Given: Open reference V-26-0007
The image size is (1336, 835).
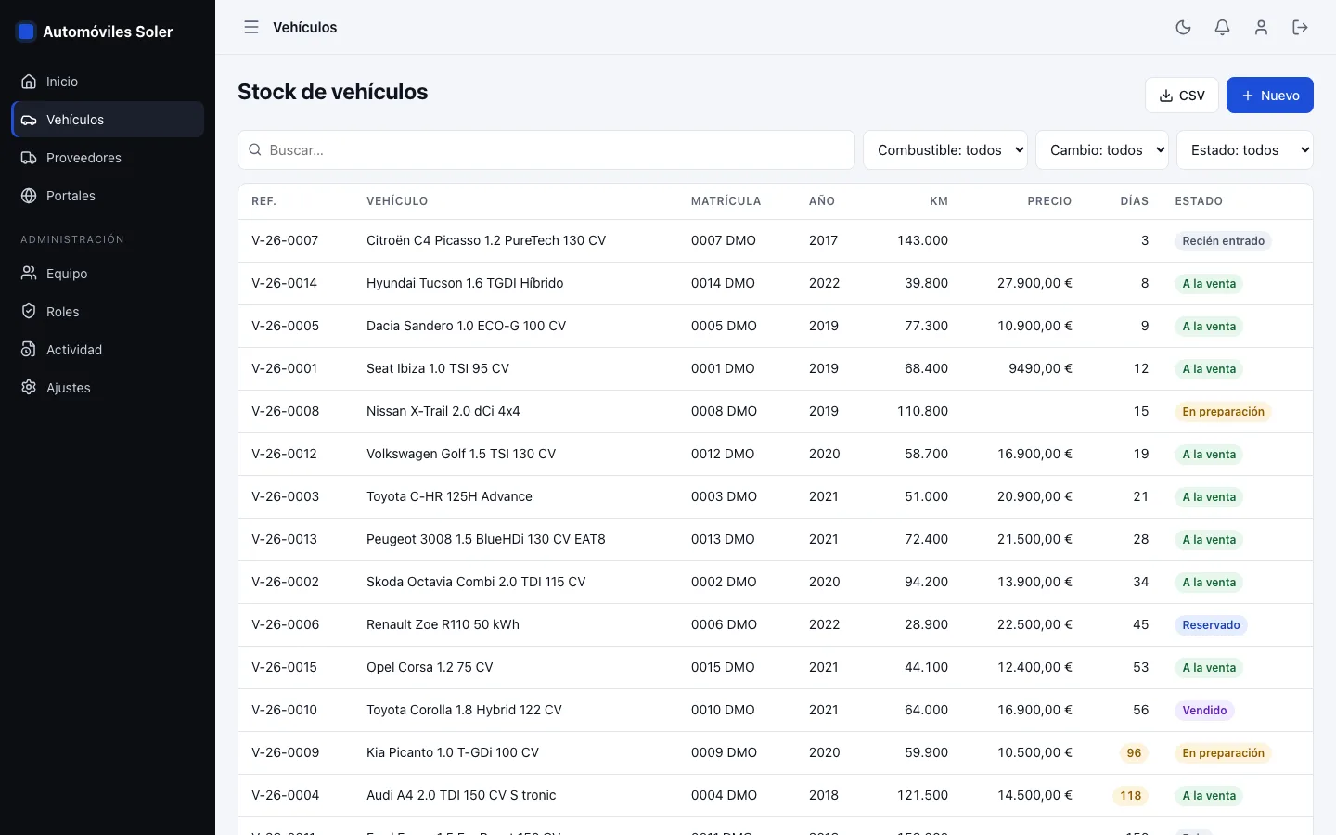Looking at the screenshot, I should (x=285, y=240).
